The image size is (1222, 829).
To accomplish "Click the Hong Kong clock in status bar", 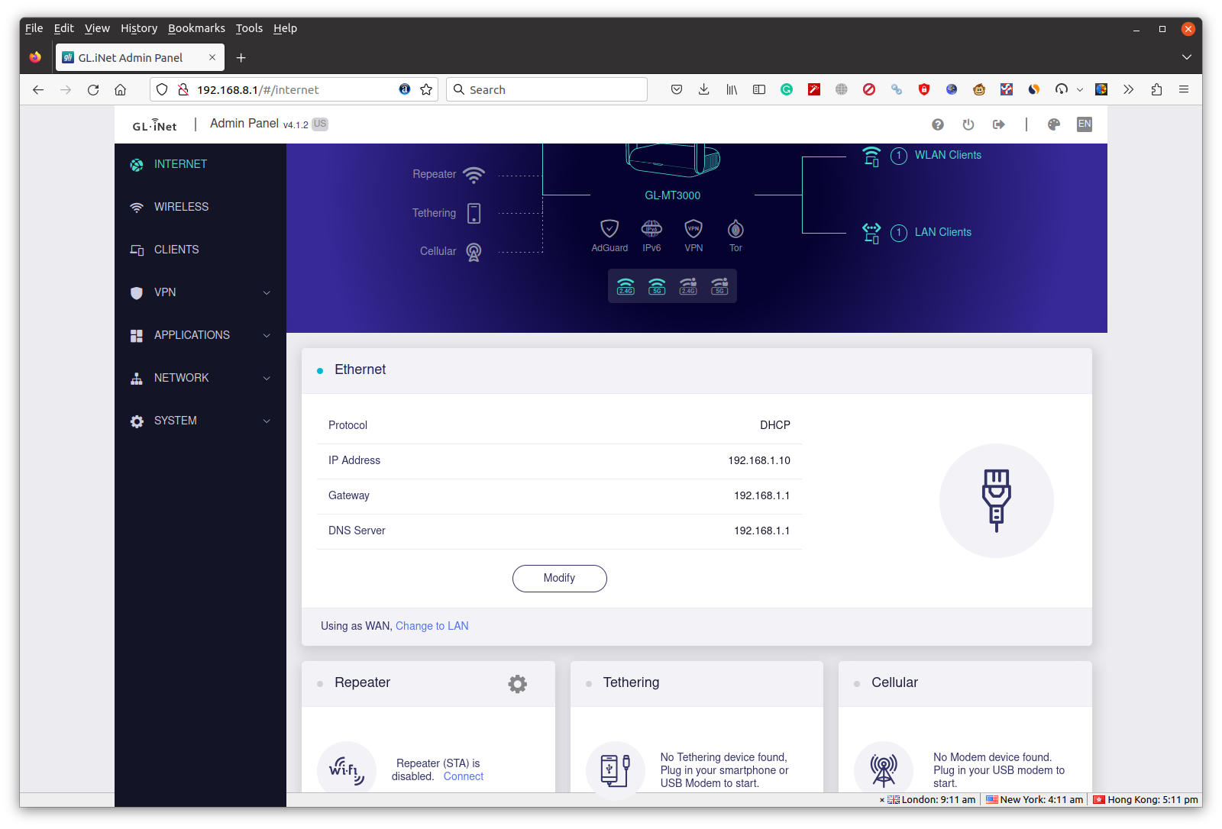I will point(1146,800).
